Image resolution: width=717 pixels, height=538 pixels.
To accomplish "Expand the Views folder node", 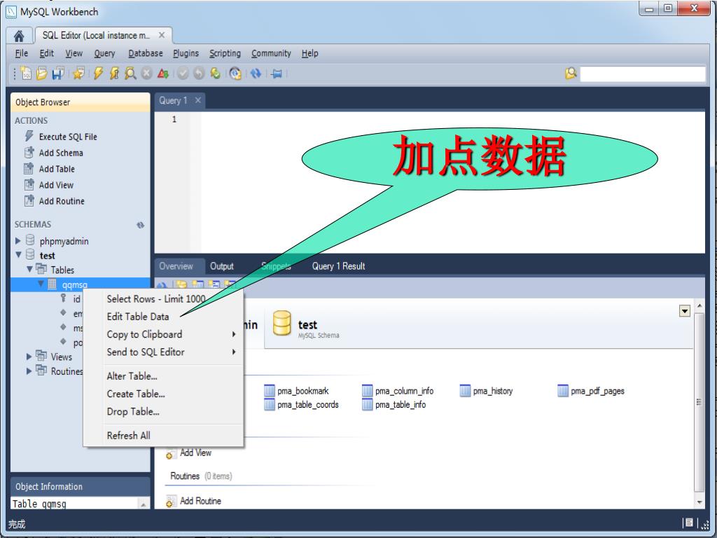I will pyautogui.click(x=29, y=357).
